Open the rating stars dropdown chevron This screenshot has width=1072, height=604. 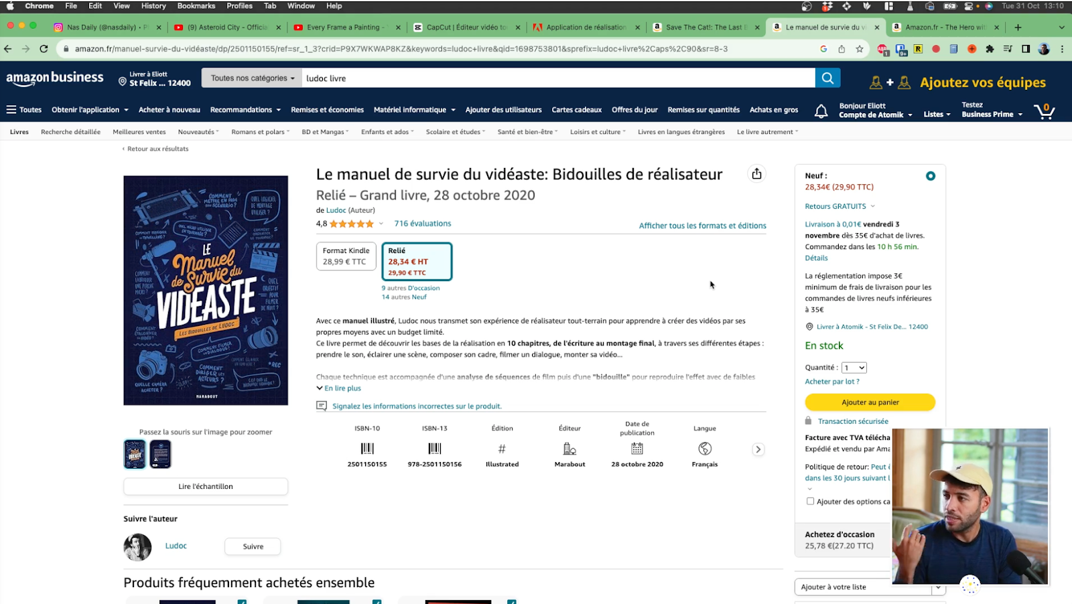[x=381, y=224]
